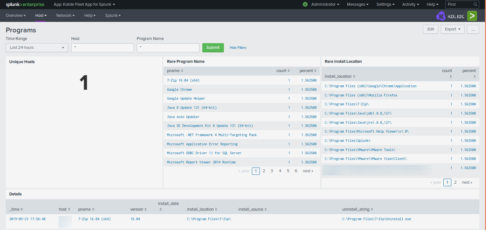Click the Find search box
486x230 pixels.
click(462, 4)
